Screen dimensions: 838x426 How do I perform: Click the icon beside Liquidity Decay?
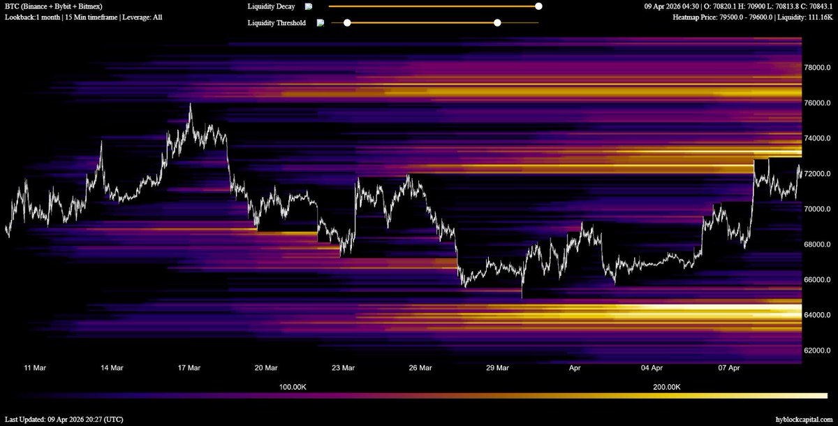point(308,6)
